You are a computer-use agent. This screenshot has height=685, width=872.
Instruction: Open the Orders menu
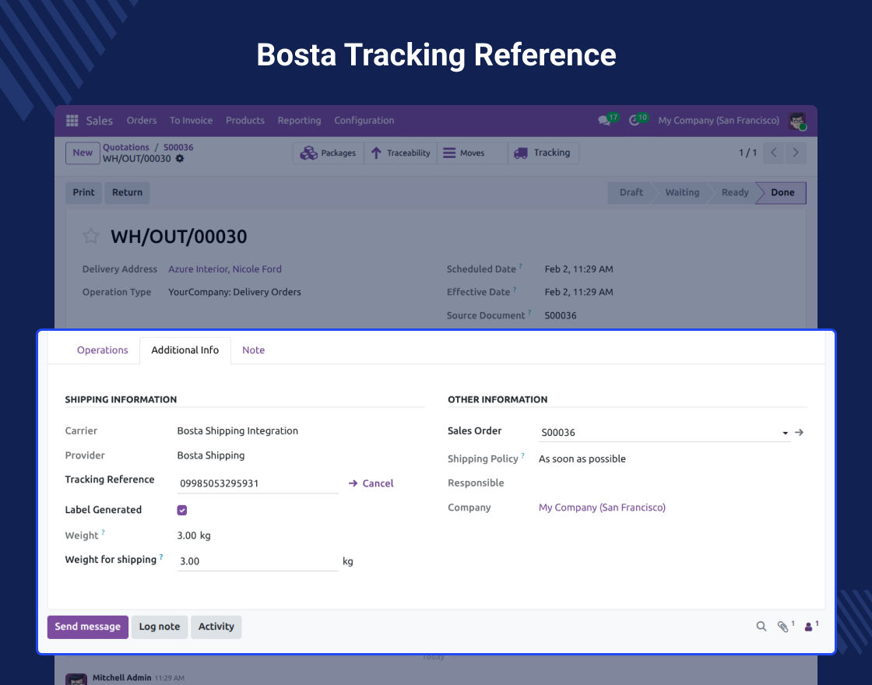(x=141, y=121)
